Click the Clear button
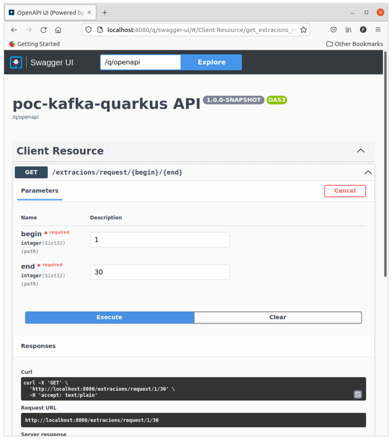Viewport: 392px width, 440px height. (x=278, y=317)
